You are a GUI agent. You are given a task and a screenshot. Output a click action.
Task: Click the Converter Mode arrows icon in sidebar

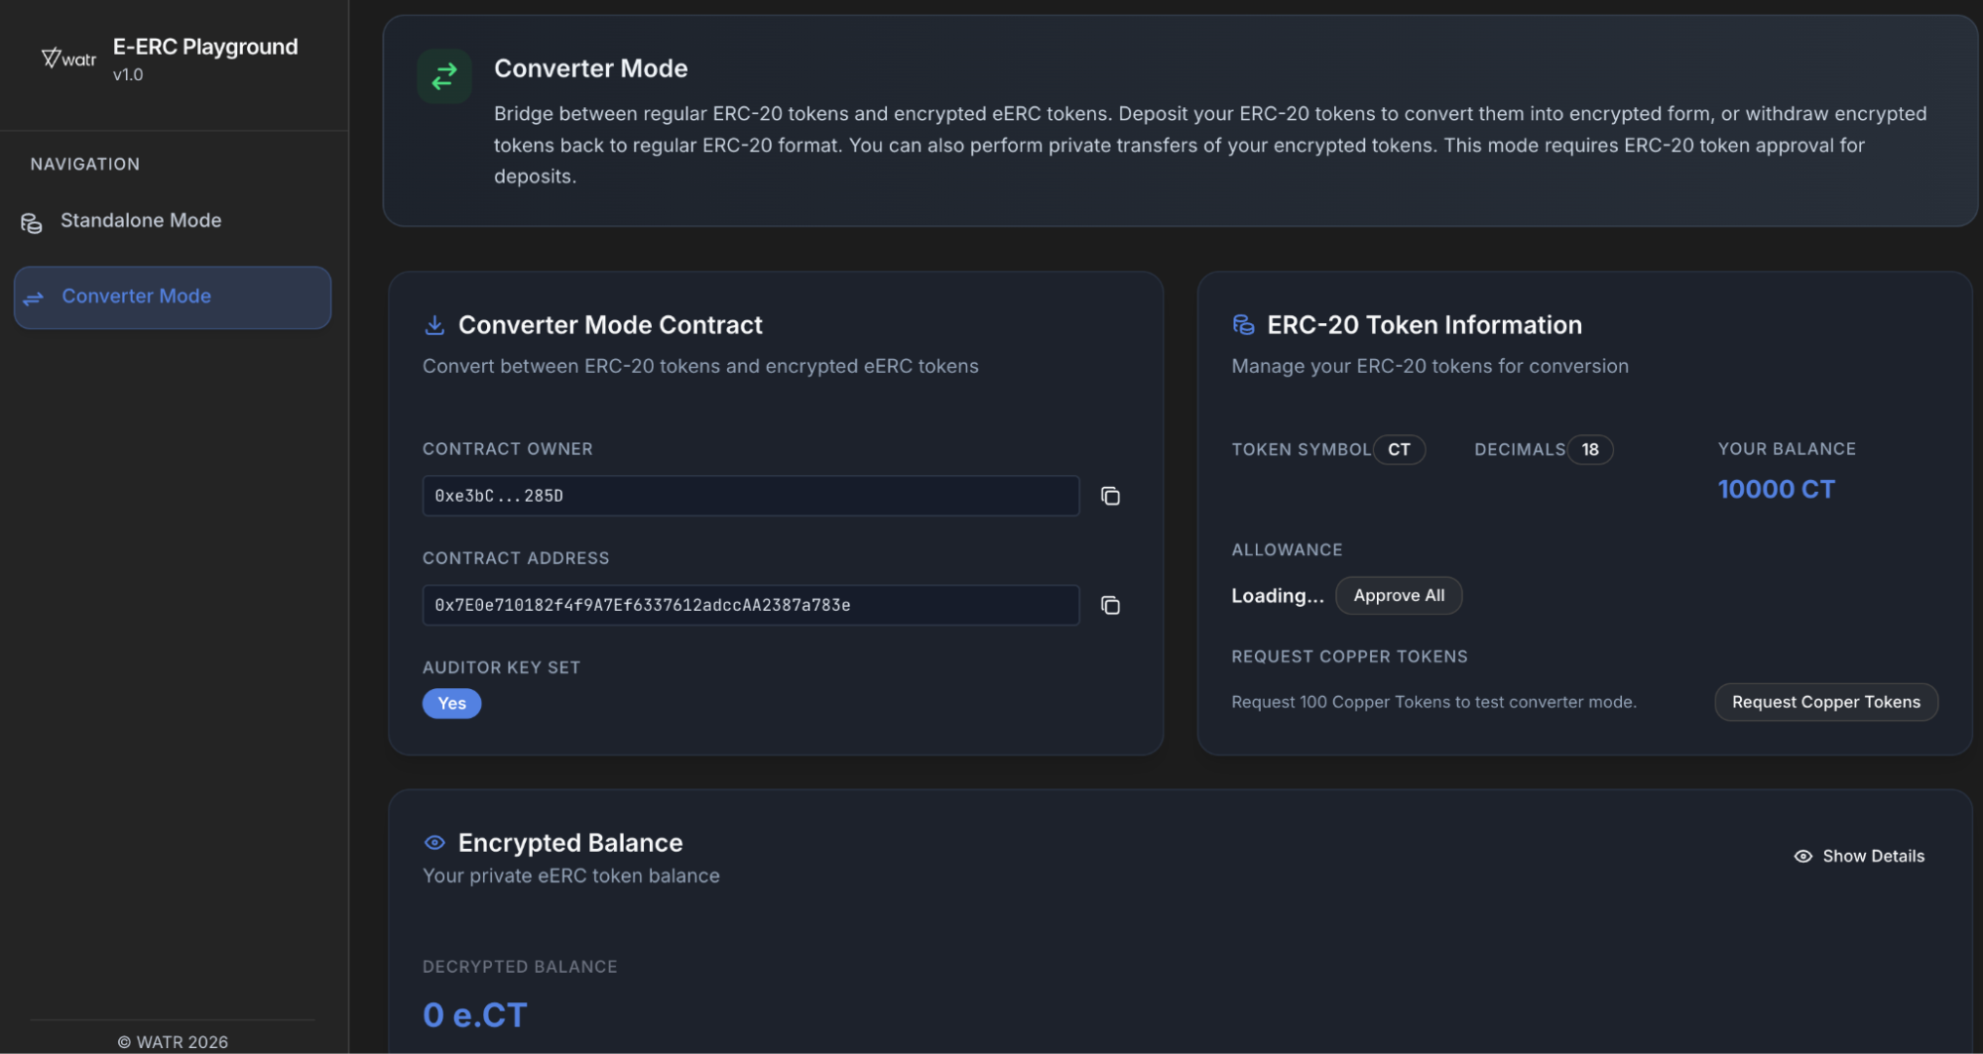click(x=34, y=297)
